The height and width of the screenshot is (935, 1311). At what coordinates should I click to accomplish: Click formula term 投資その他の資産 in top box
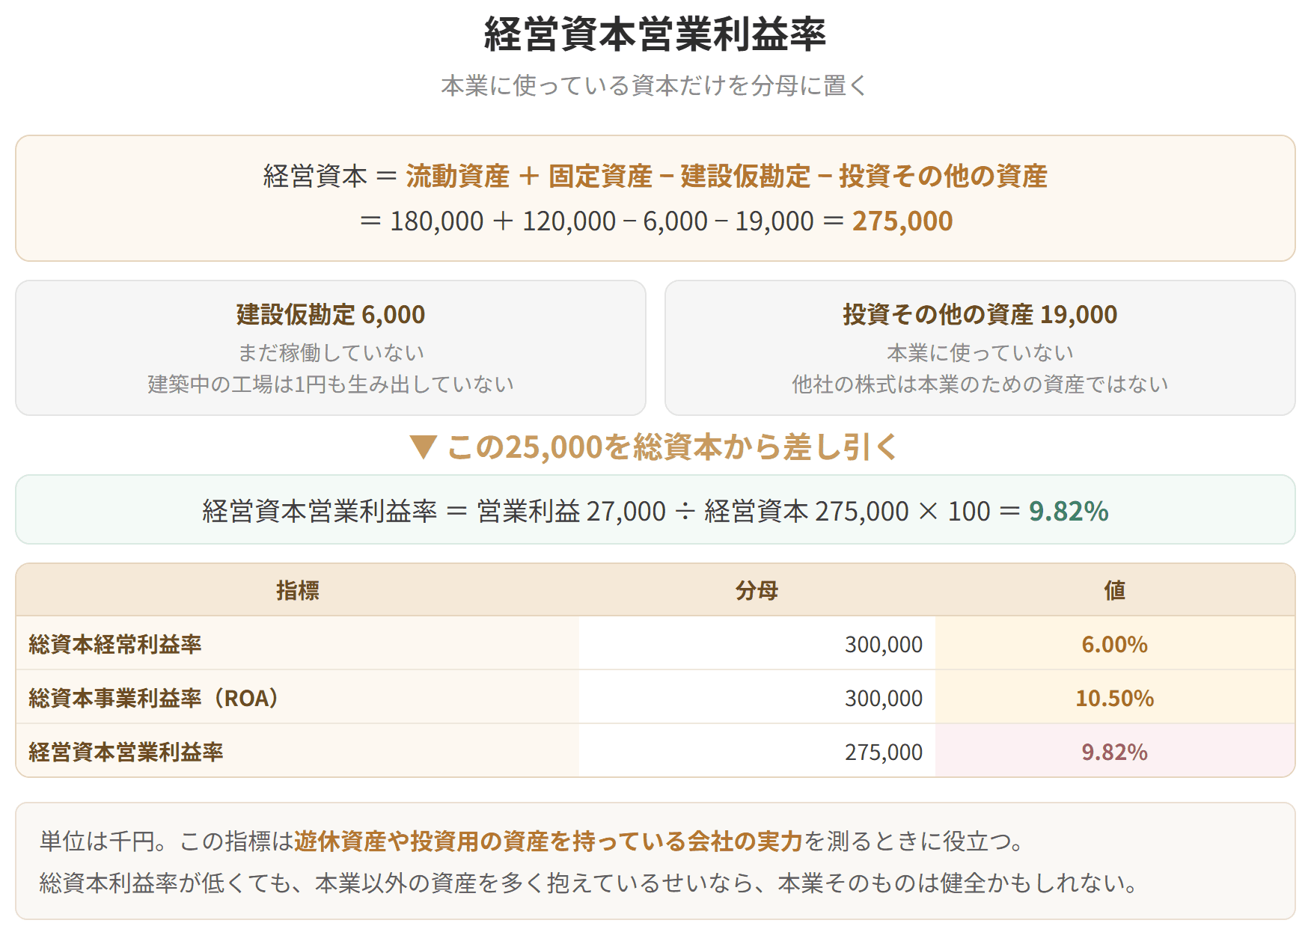click(943, 177)
